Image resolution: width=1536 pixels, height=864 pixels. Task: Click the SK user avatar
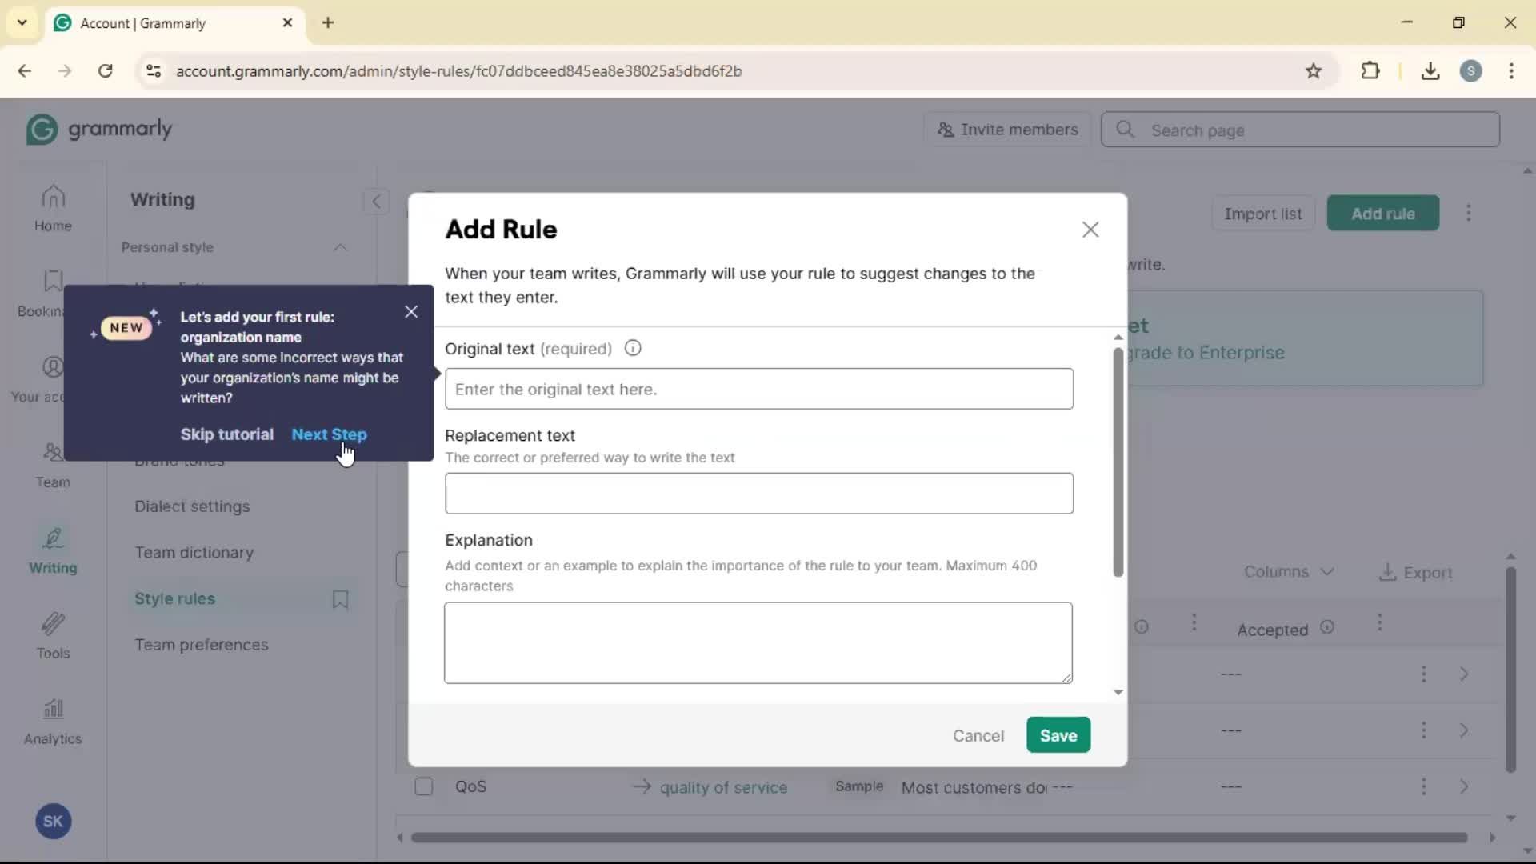(53, 821)
